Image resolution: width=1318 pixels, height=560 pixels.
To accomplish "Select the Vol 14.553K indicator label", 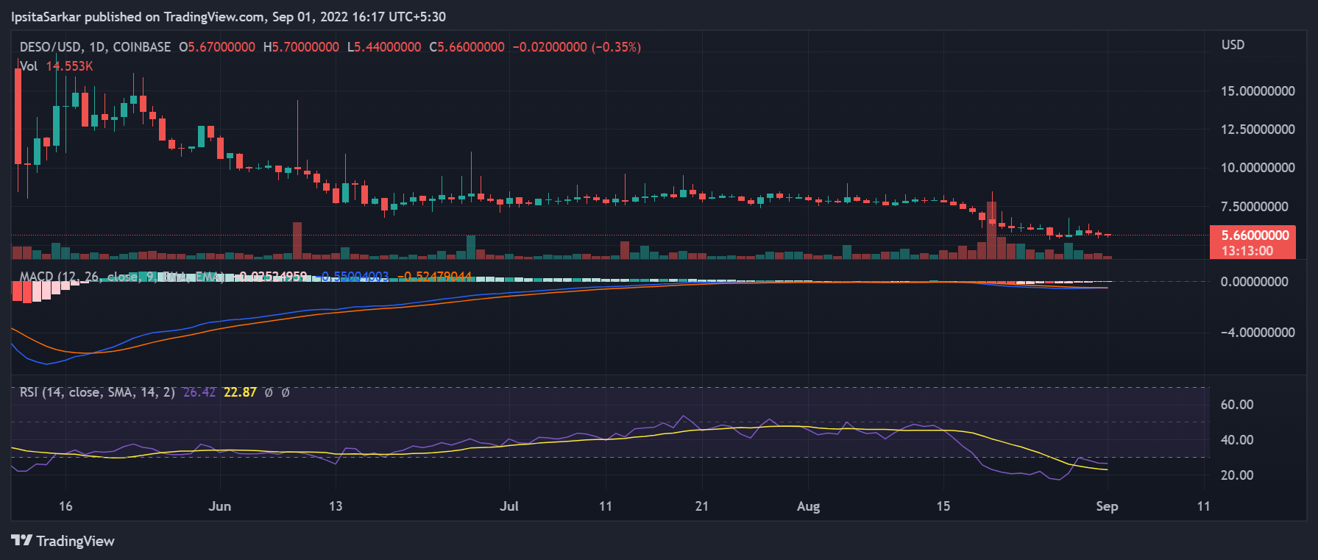I will pos(56,66).
